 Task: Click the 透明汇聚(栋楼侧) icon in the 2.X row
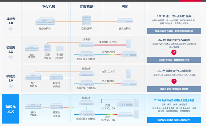coord(86,54)
